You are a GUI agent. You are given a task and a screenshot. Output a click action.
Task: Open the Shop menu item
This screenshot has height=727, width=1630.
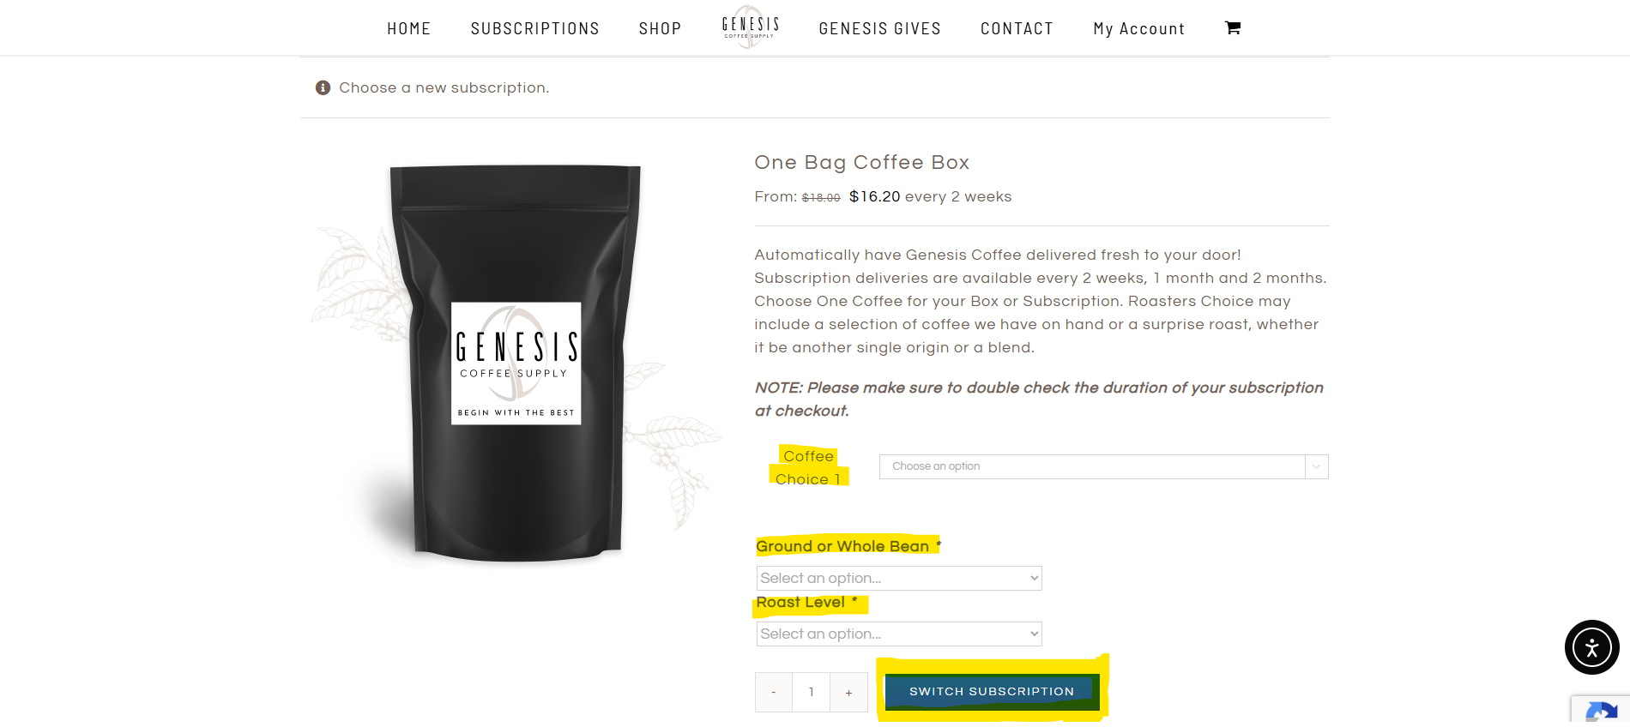(661, 28)
